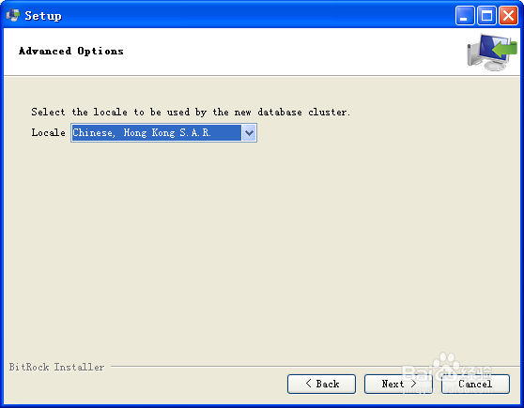Minimize the Setup window
The width and height of the screenshot is (524, 408).
(x=465, y=15)
